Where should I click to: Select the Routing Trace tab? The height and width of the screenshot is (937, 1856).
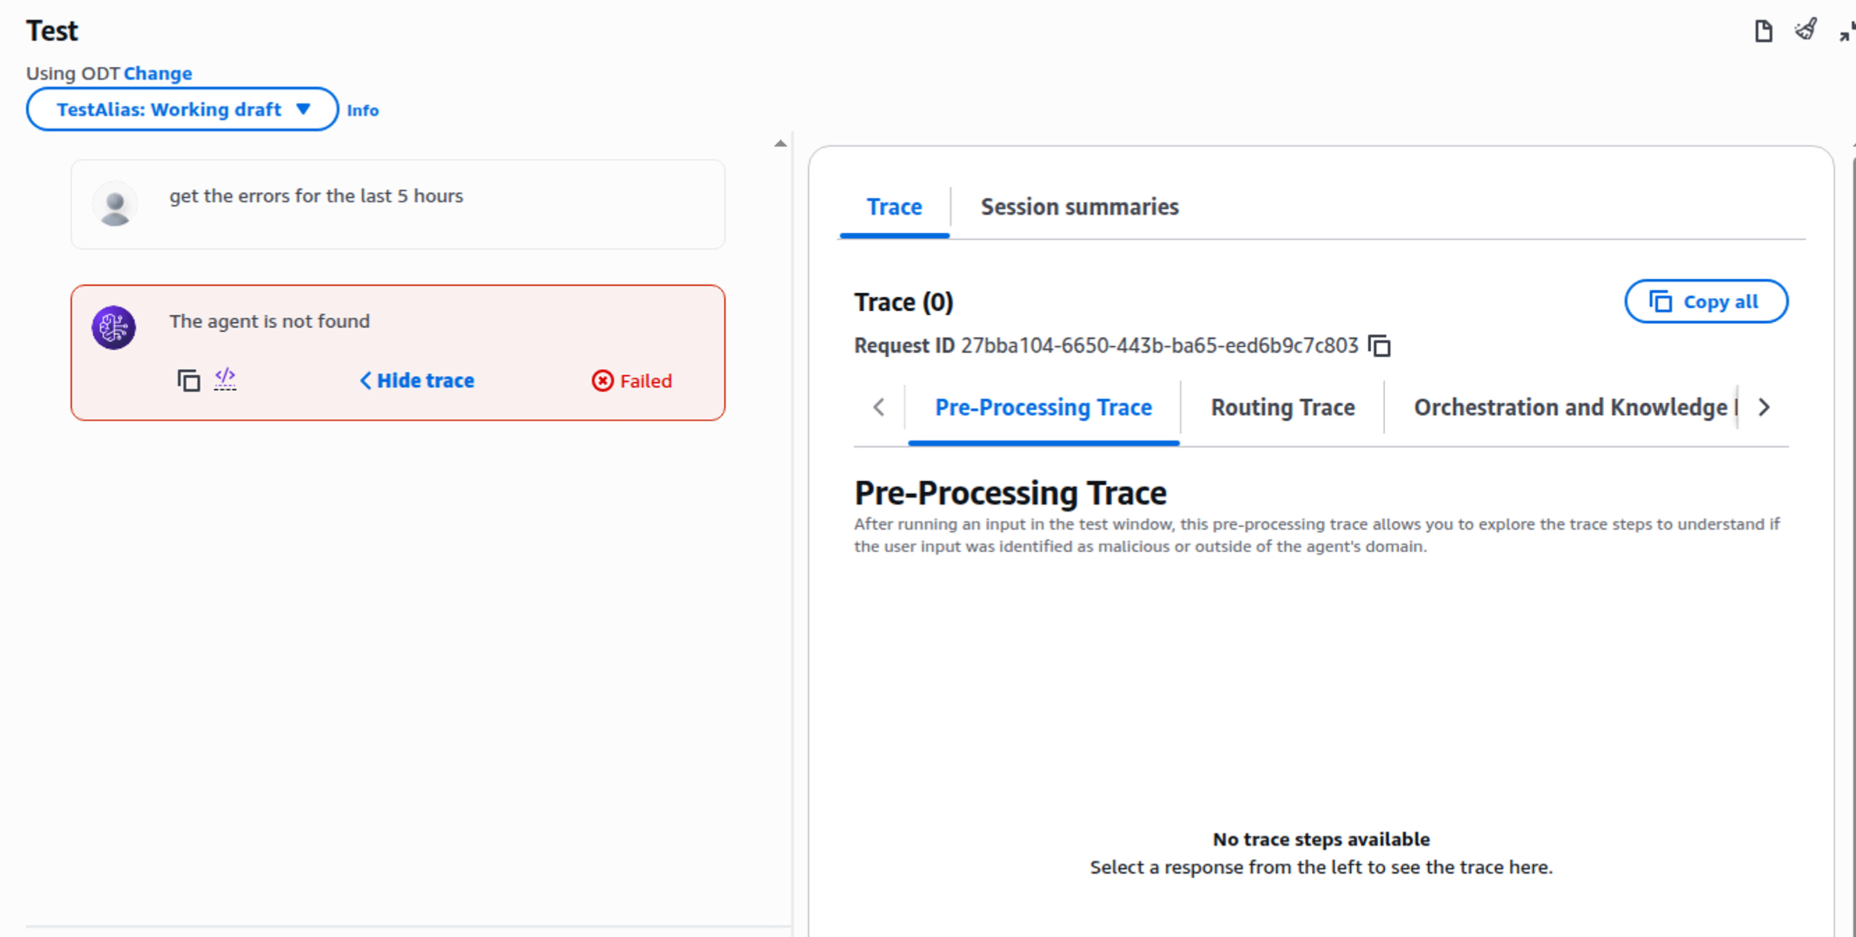point(1282,407)
